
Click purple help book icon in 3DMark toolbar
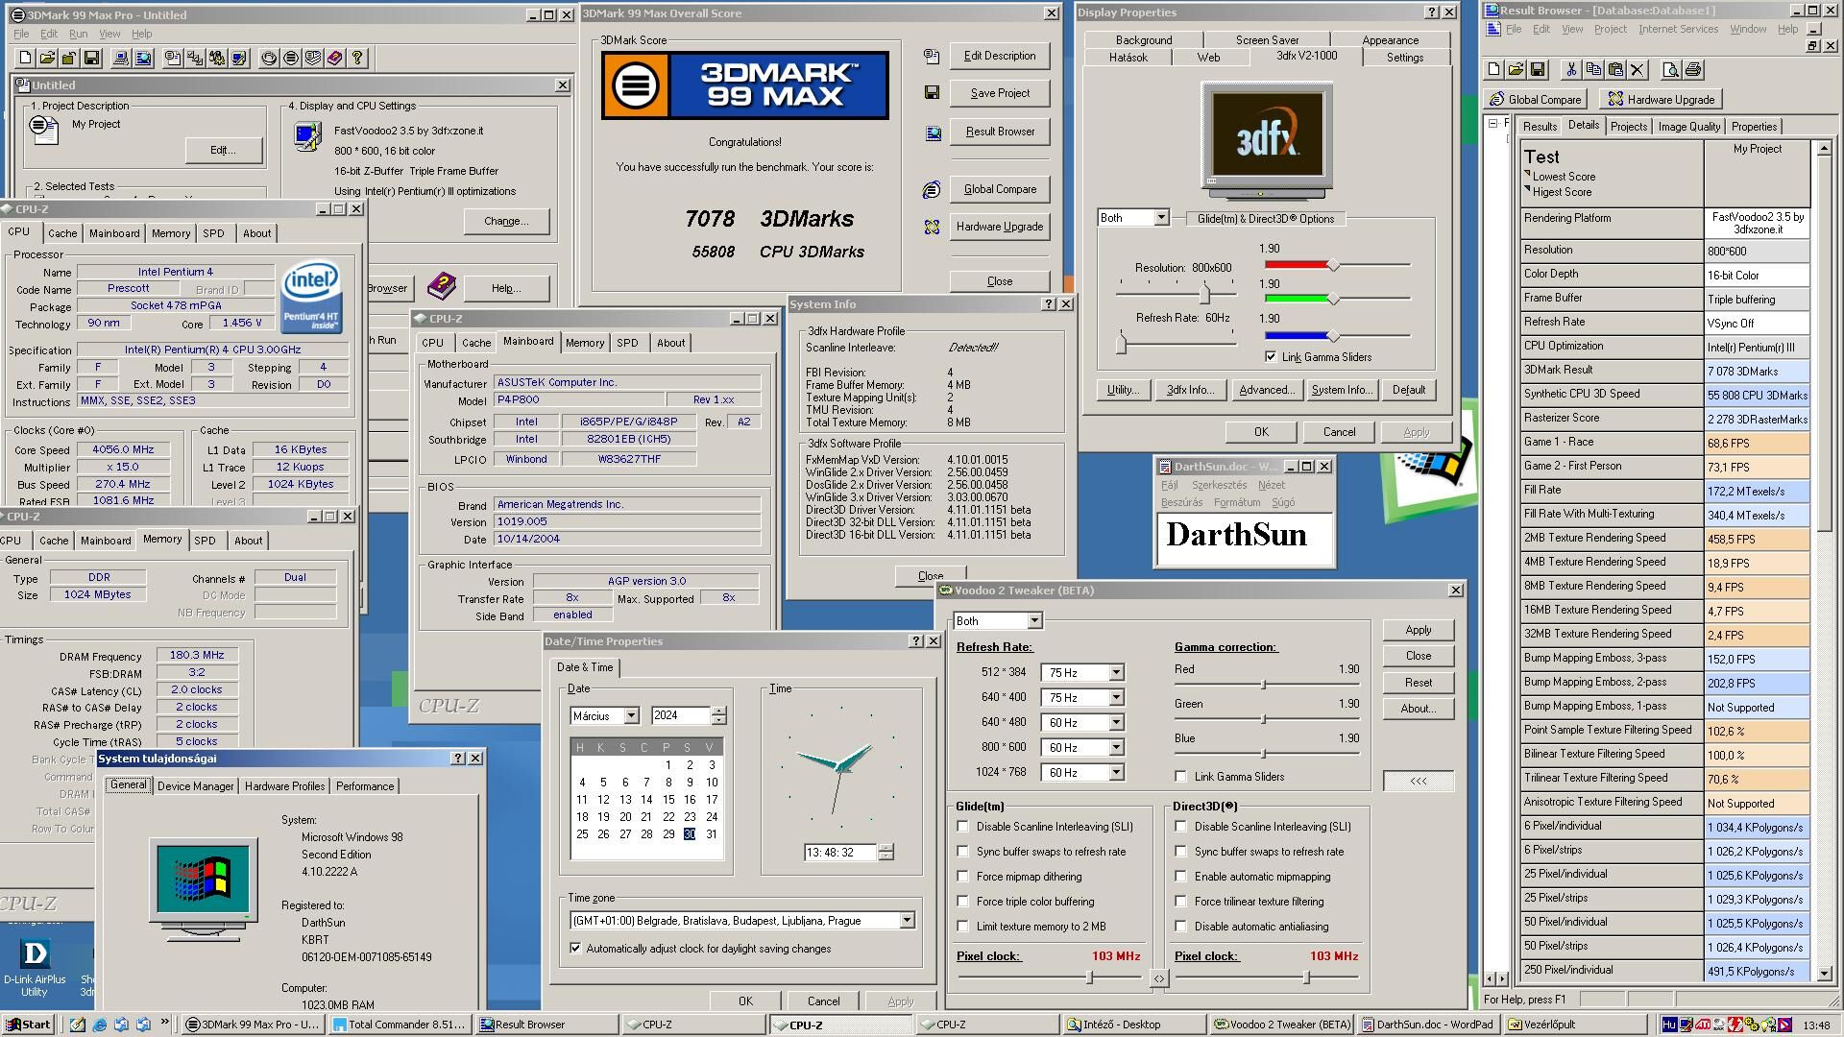click(334, 59)
